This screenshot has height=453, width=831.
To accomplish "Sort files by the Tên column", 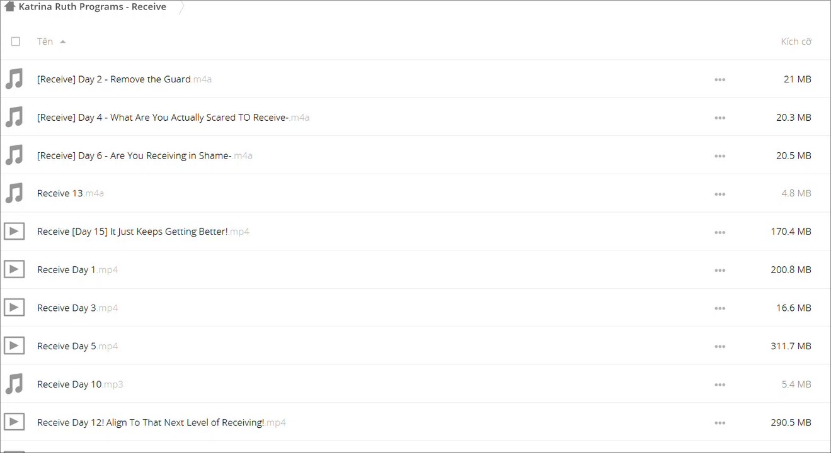I will point(45,42).
